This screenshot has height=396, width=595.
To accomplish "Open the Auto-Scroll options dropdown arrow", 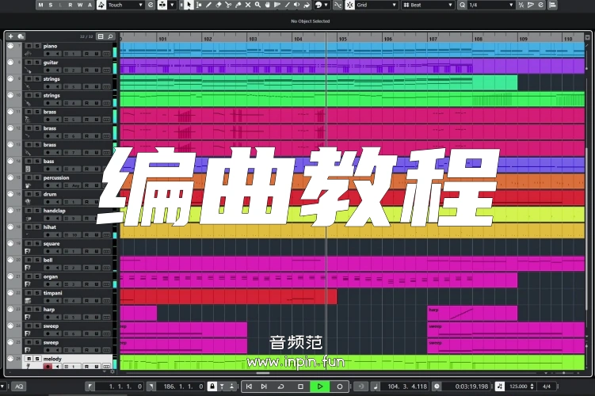I will pyautogui.click(x=172, y=5).
